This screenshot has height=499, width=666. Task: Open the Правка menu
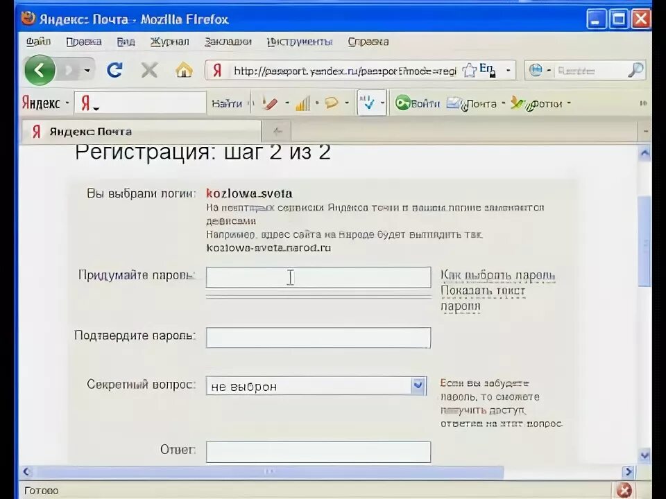[x=84, y=42]
